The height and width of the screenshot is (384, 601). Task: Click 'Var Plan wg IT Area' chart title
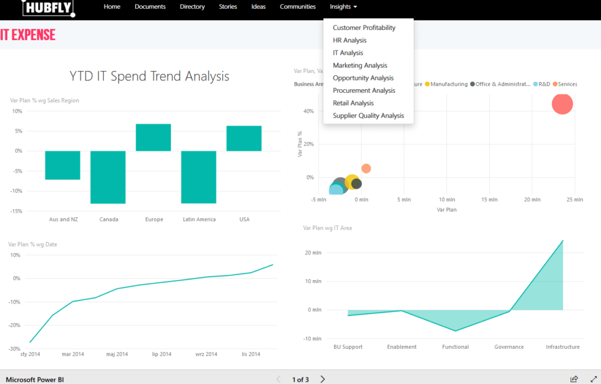tap(327, 228)
